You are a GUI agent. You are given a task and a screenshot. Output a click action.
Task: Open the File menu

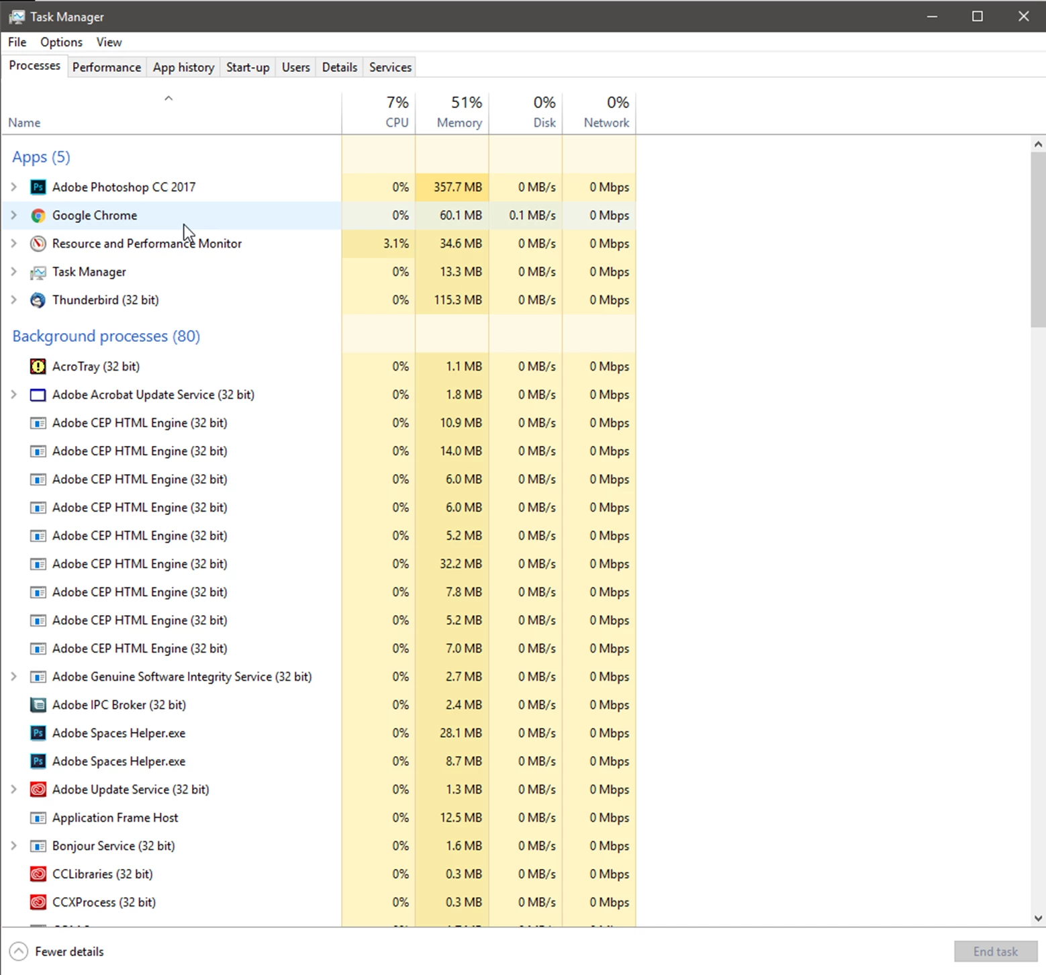(17, 42)
